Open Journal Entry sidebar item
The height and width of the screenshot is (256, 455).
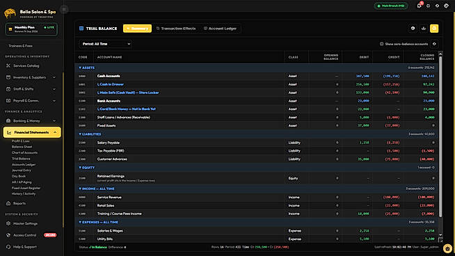click(x=21, y=170)
